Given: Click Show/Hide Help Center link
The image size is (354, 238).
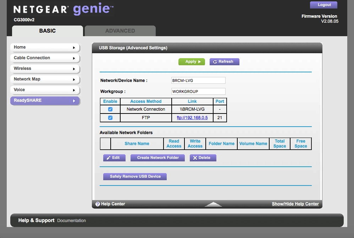Looking at the screenshot, I should pos(295,204).
